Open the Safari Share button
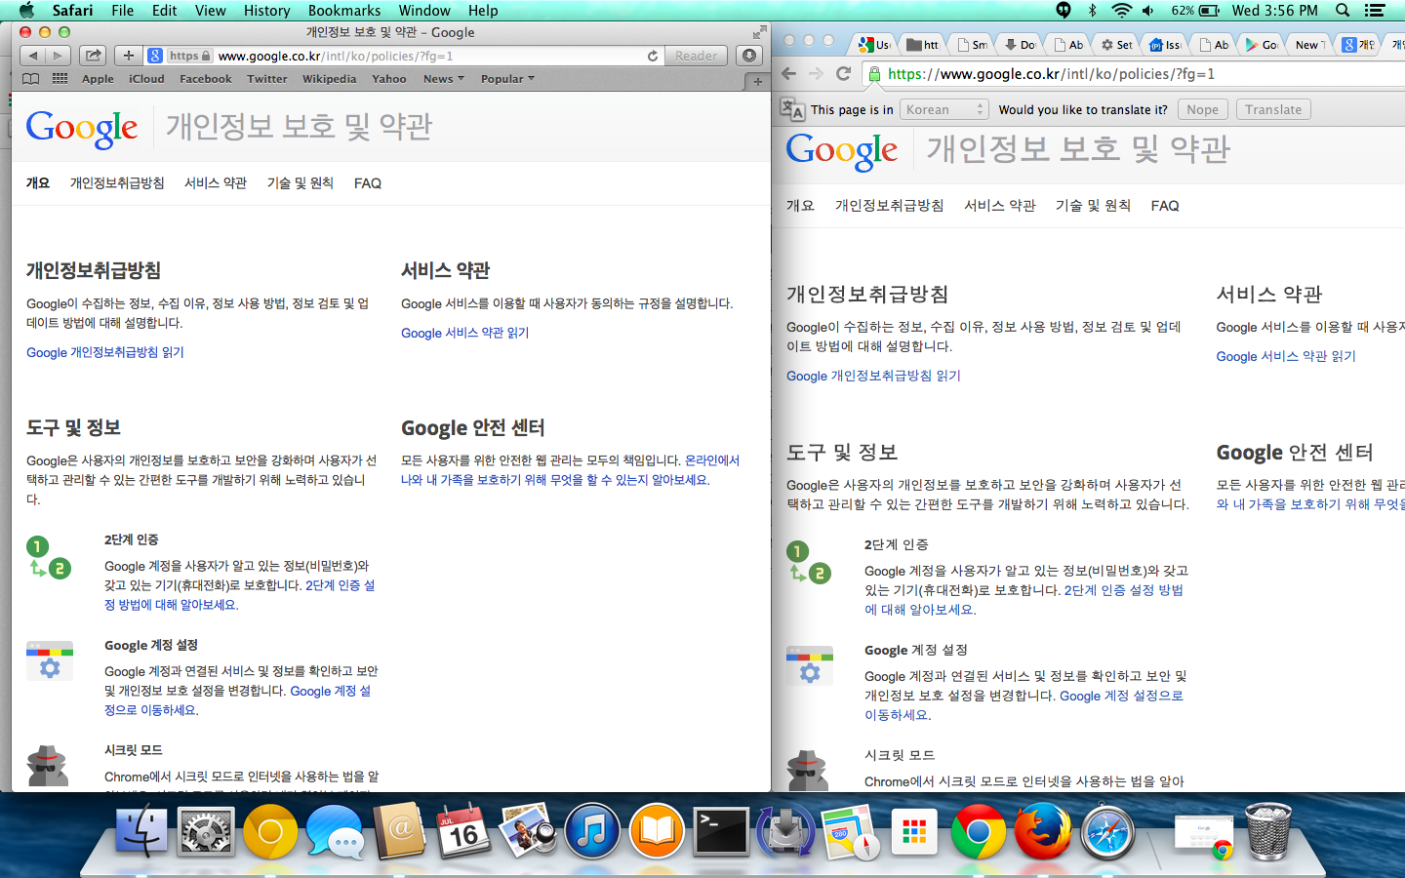The height and width of the screenshot is (878, 1405). click(x=93, y=56)
